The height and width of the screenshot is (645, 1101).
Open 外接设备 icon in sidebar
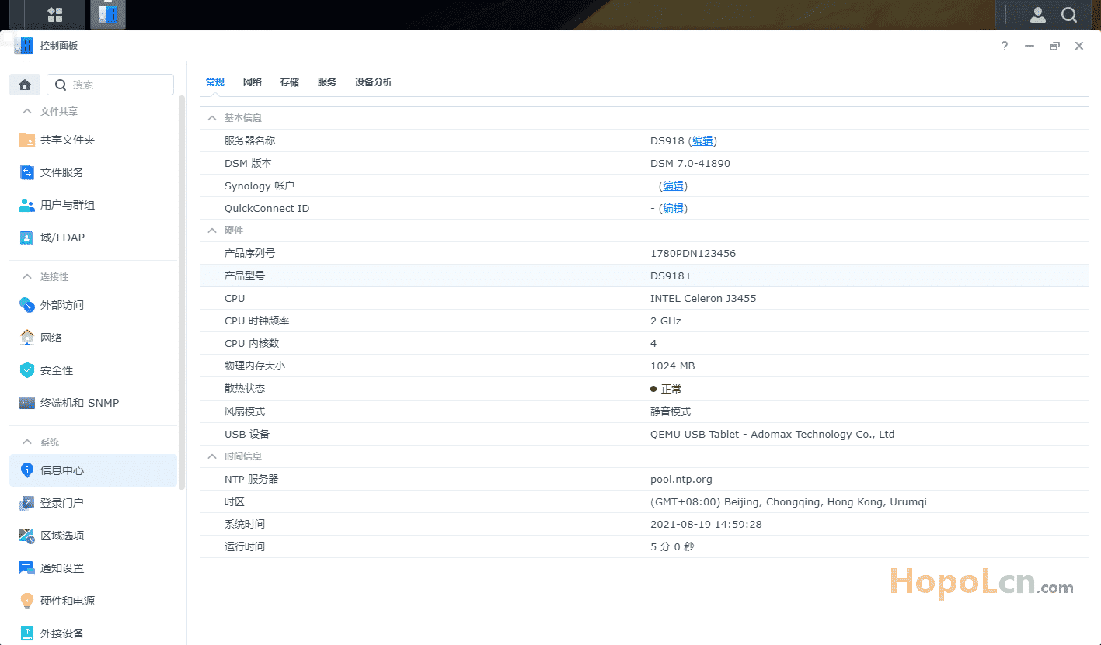coord(27,633)
